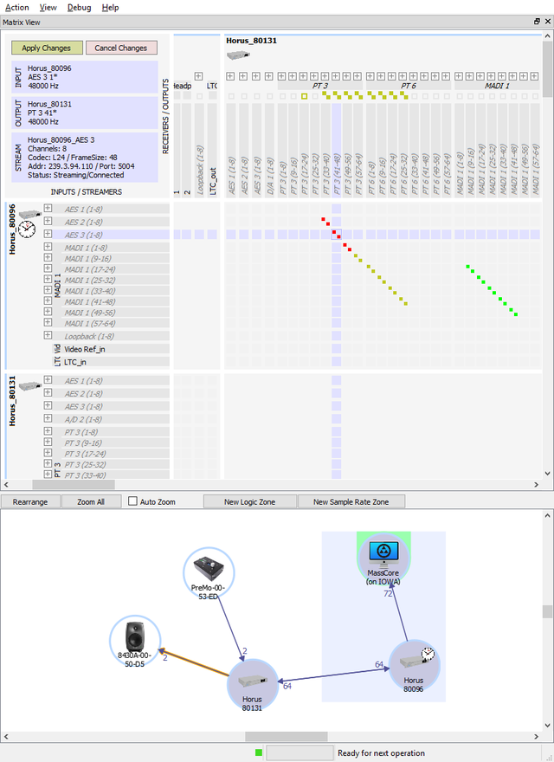The height and width of the screenshot is (762, 554).
Task: Click the network graph horizontal scrollbar thumb
Action: click(287, 736)
